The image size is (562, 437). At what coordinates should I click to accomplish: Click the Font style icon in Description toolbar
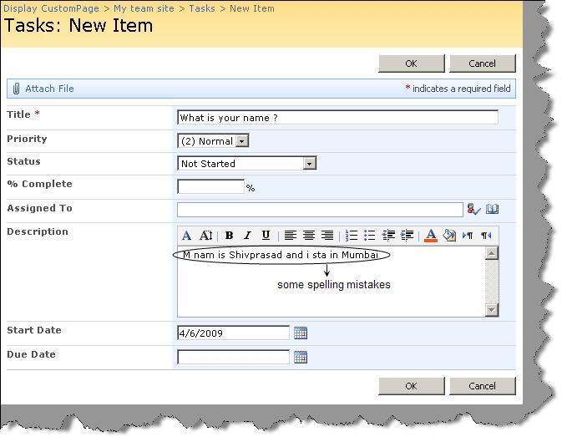[186, 236]
